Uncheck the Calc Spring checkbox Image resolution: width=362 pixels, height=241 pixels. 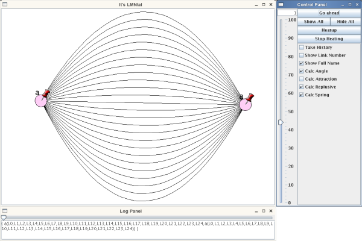coord(302,95)
